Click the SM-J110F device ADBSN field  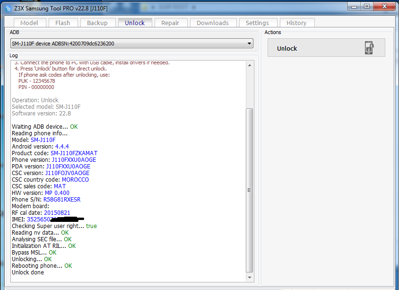pyautogui.click(x=132, y=44)
